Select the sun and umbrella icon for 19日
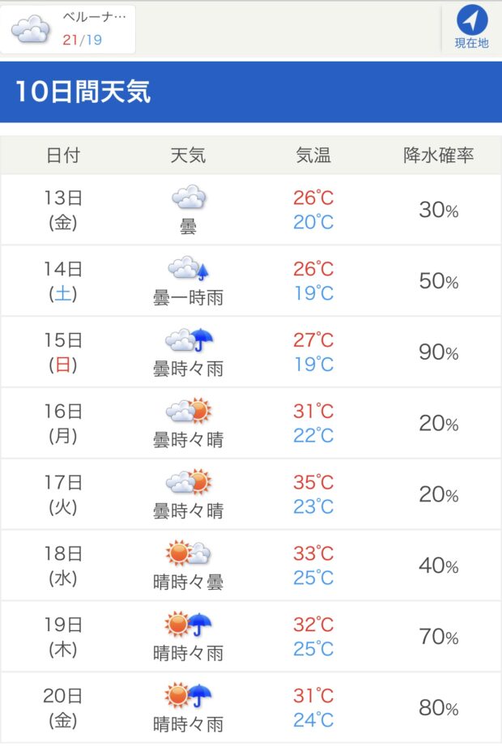Image resolution: width=502 pixels, height=751 pixels. 188,624
